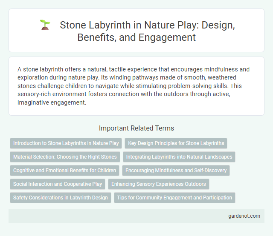Click 'Tips for Community Engagement and Participation' tag
The width and height of the screenshot is (273, 236).
[174, 198]
